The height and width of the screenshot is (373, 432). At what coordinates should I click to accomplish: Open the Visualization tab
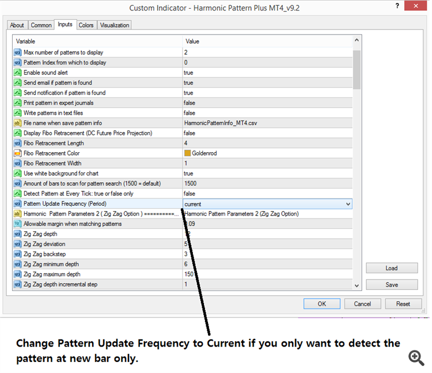(115, 25)
